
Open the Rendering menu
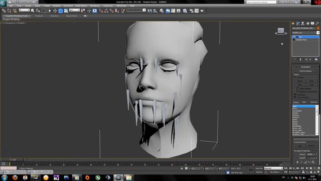pyautogui.click(x=95, y=6)
